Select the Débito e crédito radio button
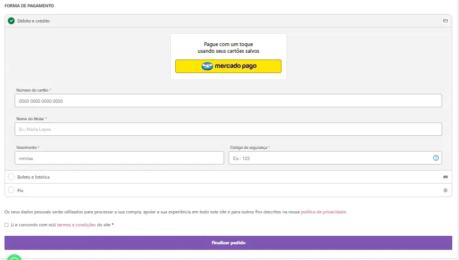459x260 pixels. pyautogui.click(x=11, y=21)
